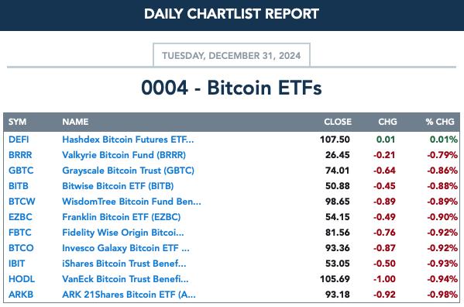Open Grayscale Bitcoin Trust (GBTC) link

point(128,171)
